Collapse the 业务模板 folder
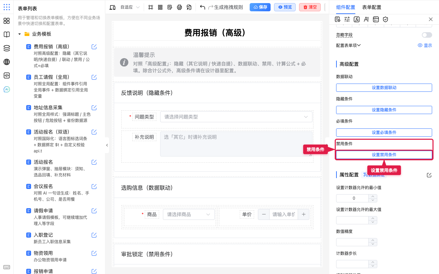This screenshot has height=274, width=439. (20, 34)
